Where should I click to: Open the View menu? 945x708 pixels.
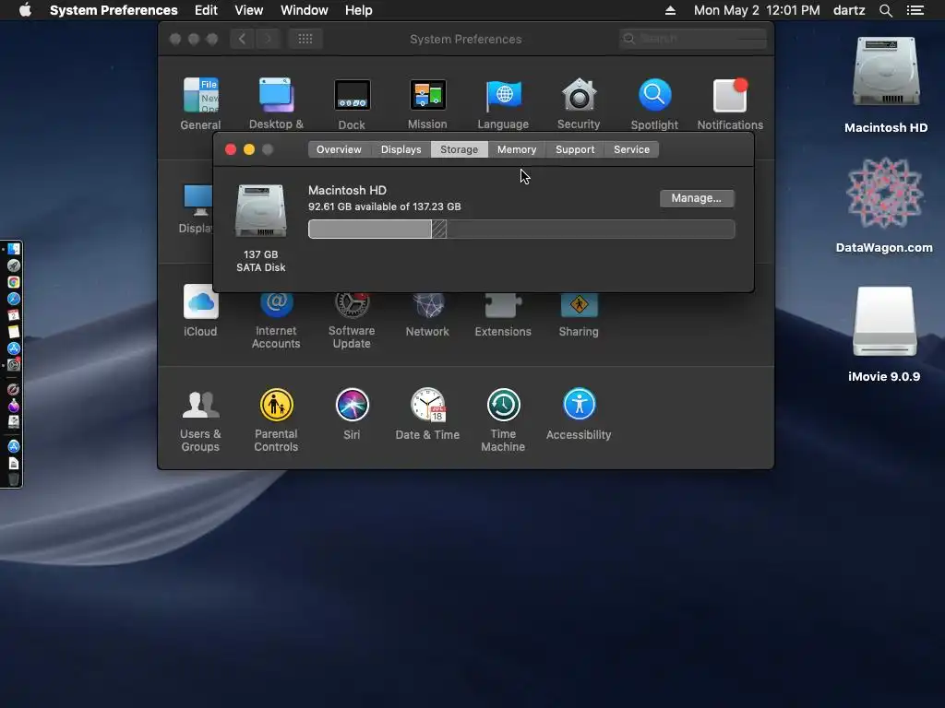pos(249,10)
